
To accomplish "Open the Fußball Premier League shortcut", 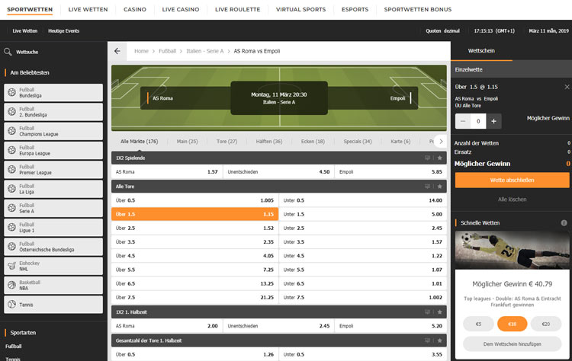I will tap(53, 170).
